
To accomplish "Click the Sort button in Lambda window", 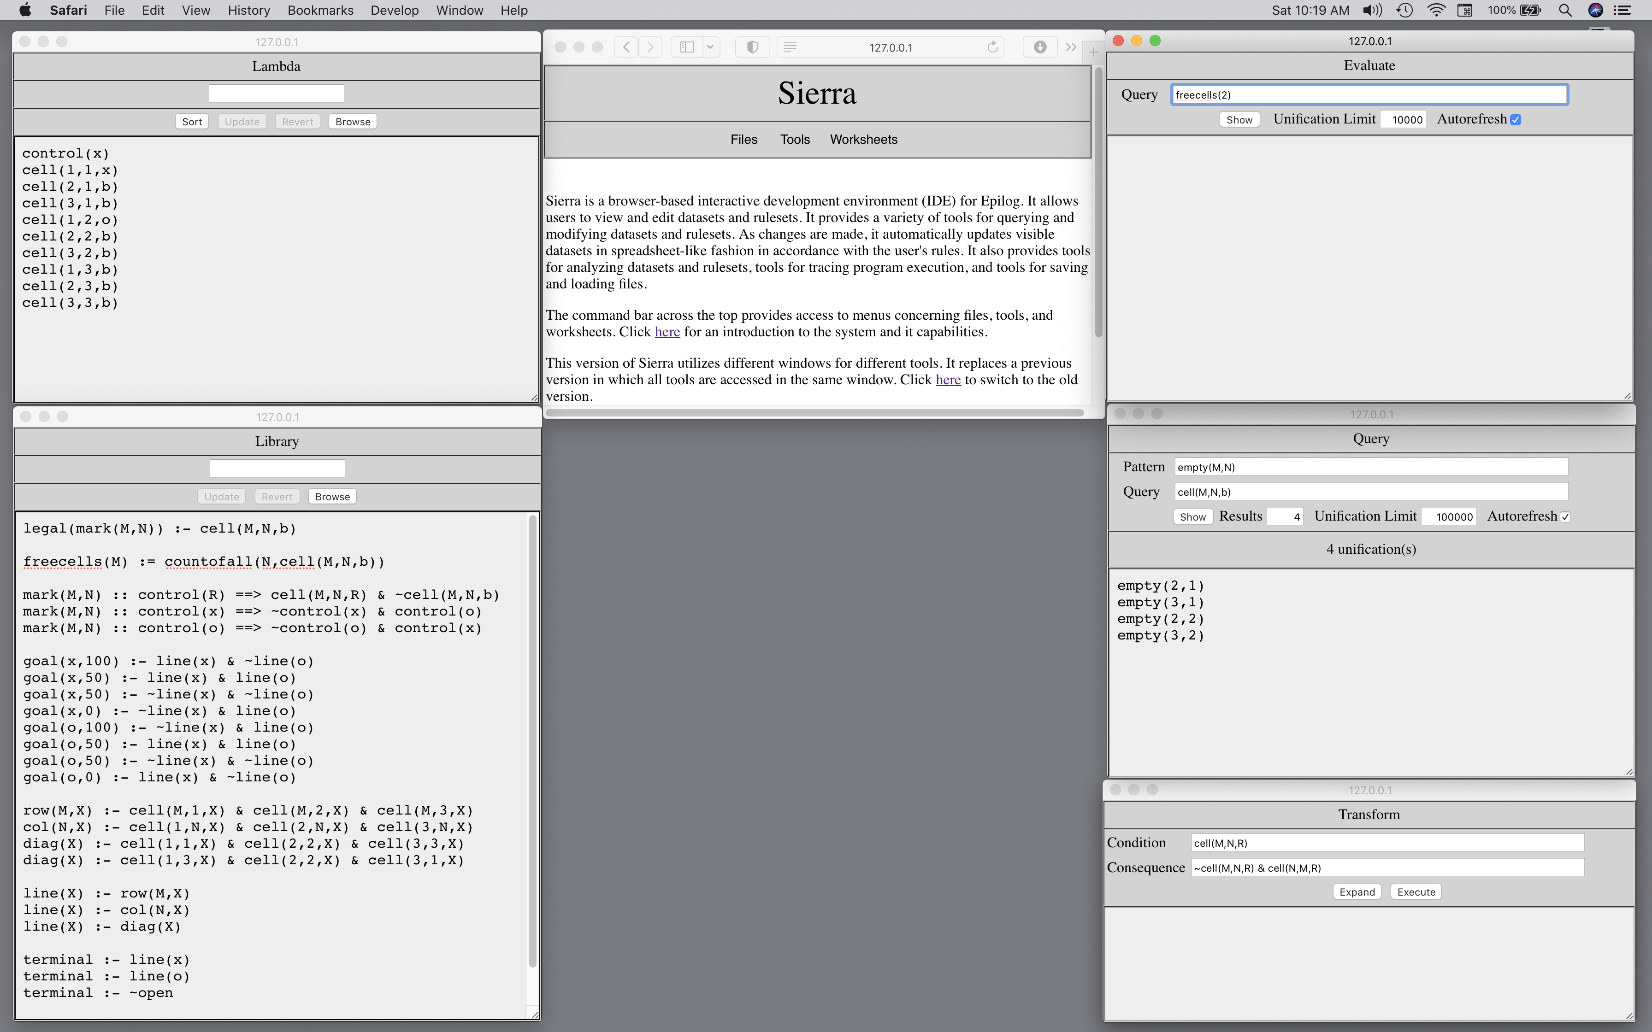I will (x=192, y=122).
